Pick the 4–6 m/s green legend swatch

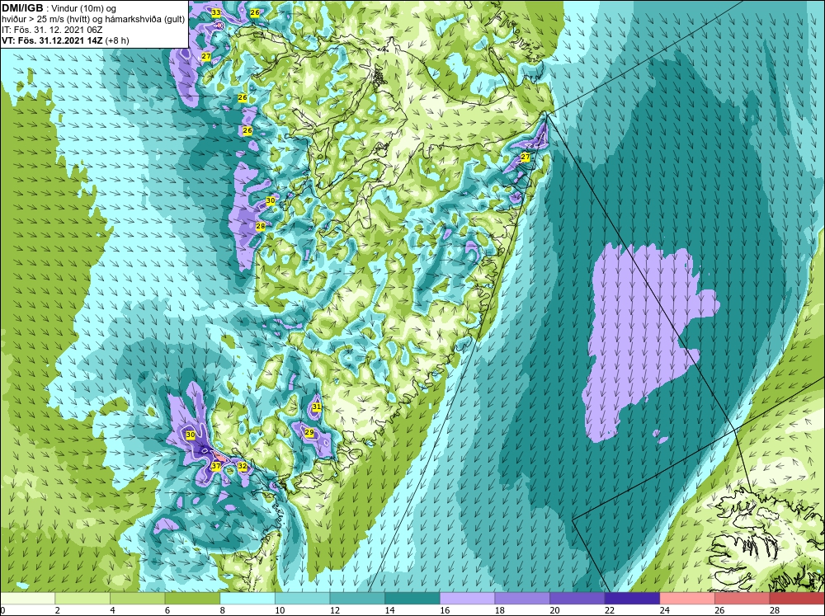pos(137,599)
